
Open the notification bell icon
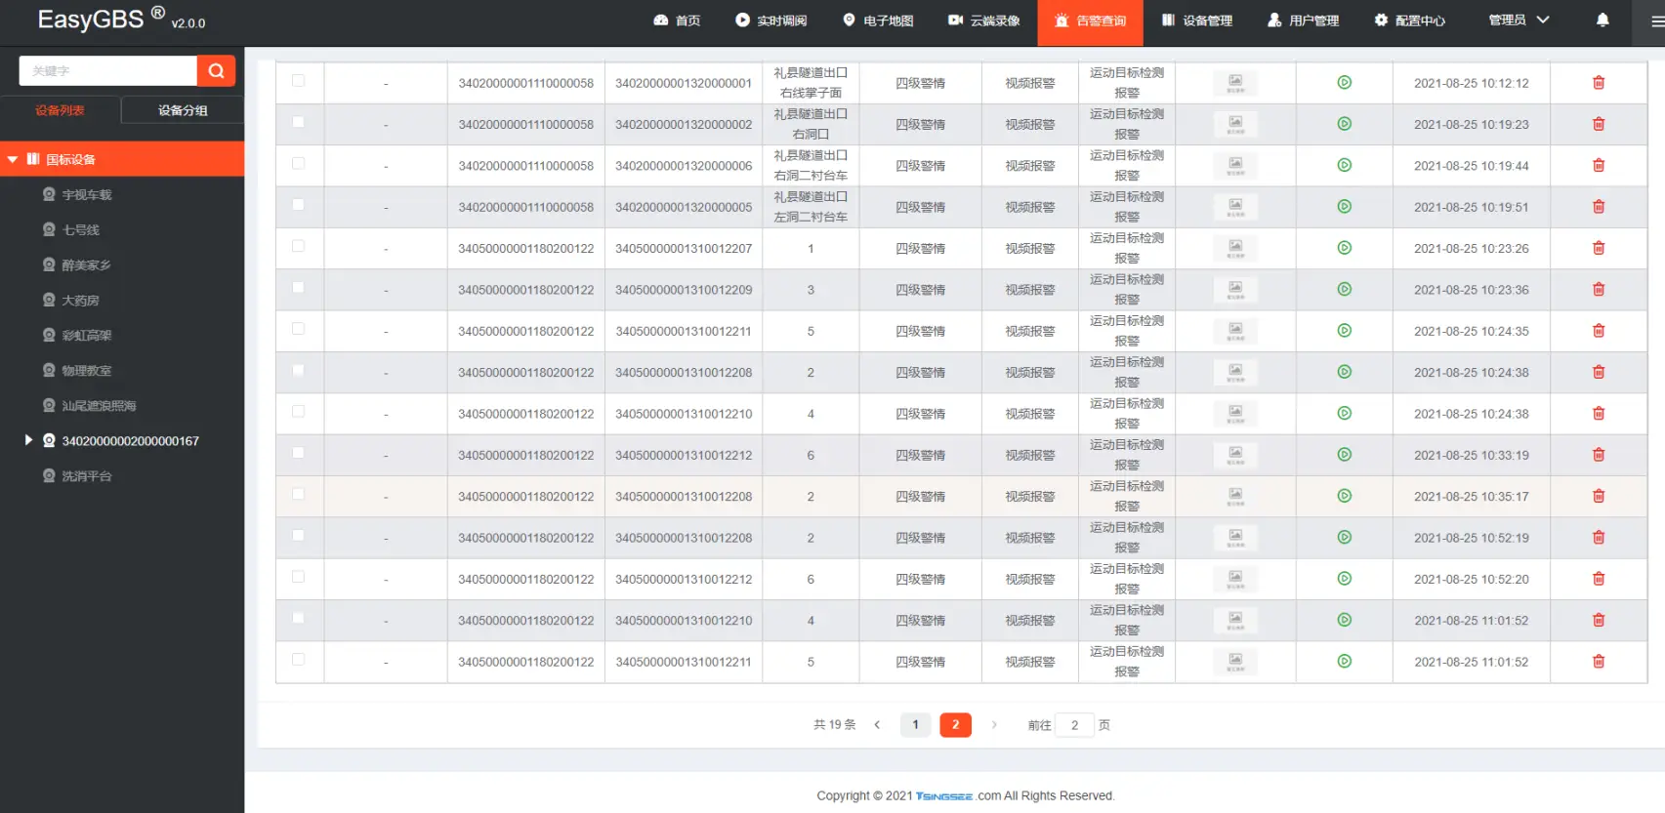(x=1603, y=20)
